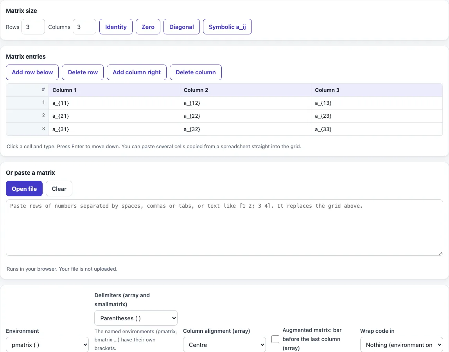Select cell containing a_{31}
The image size is (449, 352).
coord(114,129)
